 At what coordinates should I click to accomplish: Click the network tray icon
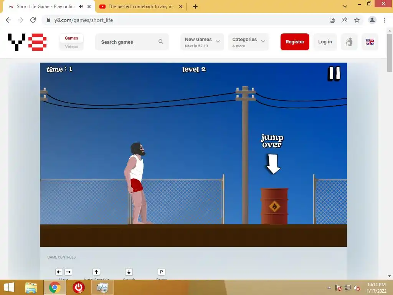[348, 288]
